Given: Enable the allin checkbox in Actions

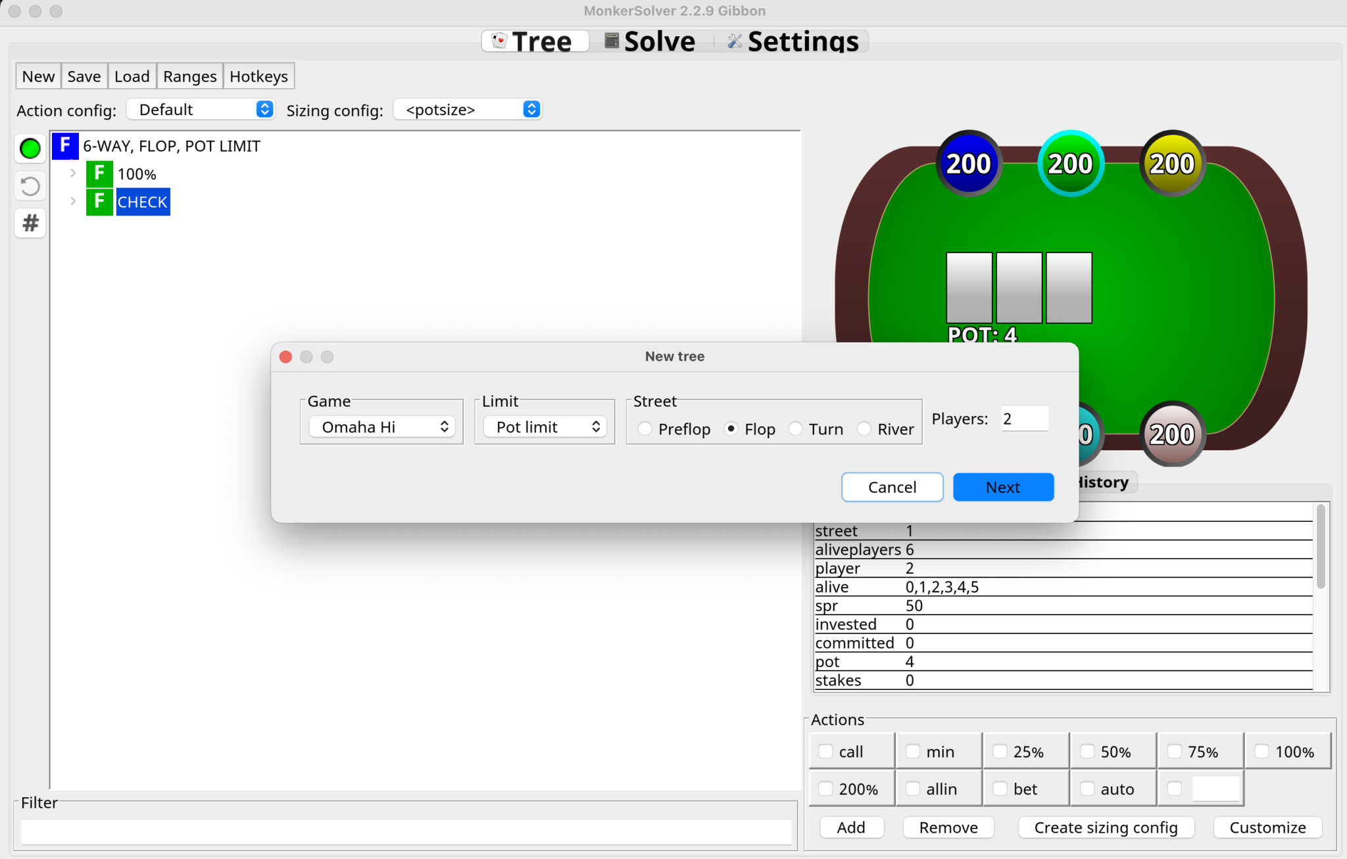Looking at the screenshot, I should [x=913, y=788].
